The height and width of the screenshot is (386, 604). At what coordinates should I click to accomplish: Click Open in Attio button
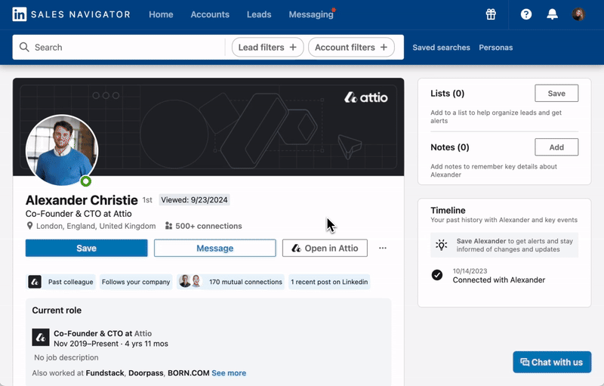point(325,248)
